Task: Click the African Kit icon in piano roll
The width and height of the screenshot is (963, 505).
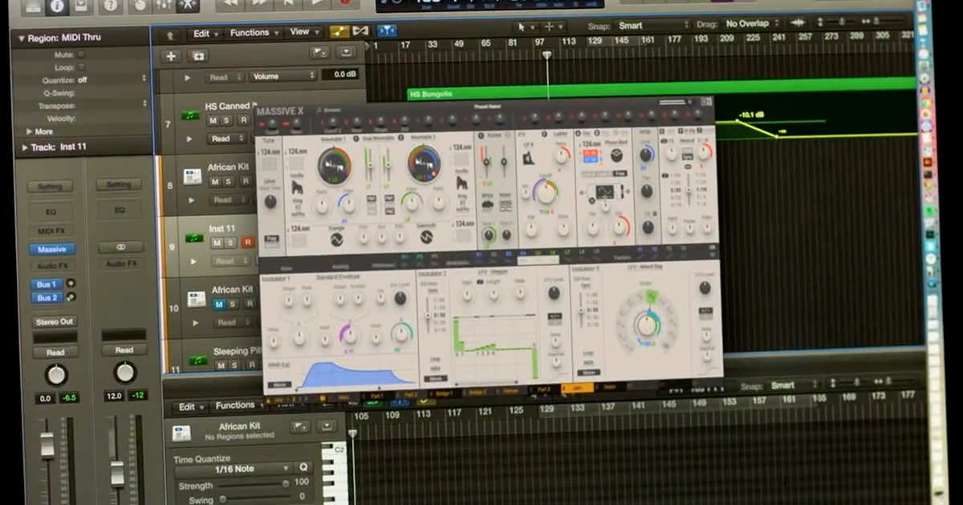Action: click(x=182, y=434)
